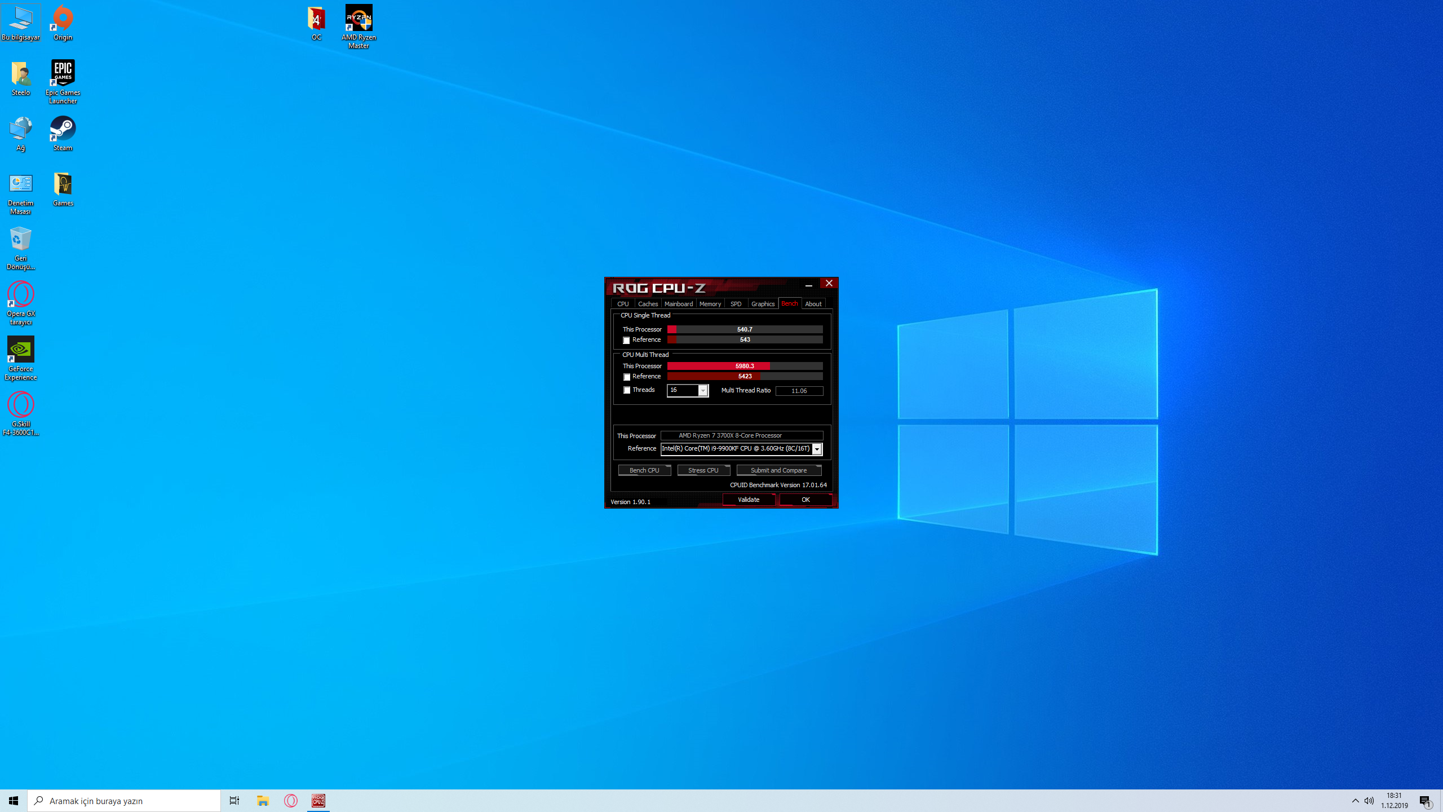Tick the Multi Thread Reference checkbox
Image resolution: width=1443 pixels, height=812 pixels.
tap(626, 377)
